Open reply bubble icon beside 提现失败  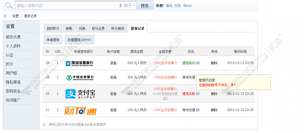pyautogui.click(x=198, y=94)
